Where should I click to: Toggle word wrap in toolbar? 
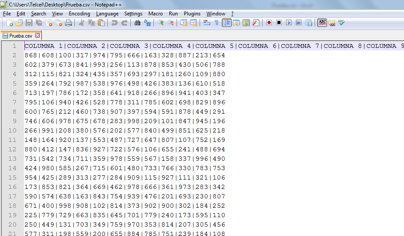[207, 23]
